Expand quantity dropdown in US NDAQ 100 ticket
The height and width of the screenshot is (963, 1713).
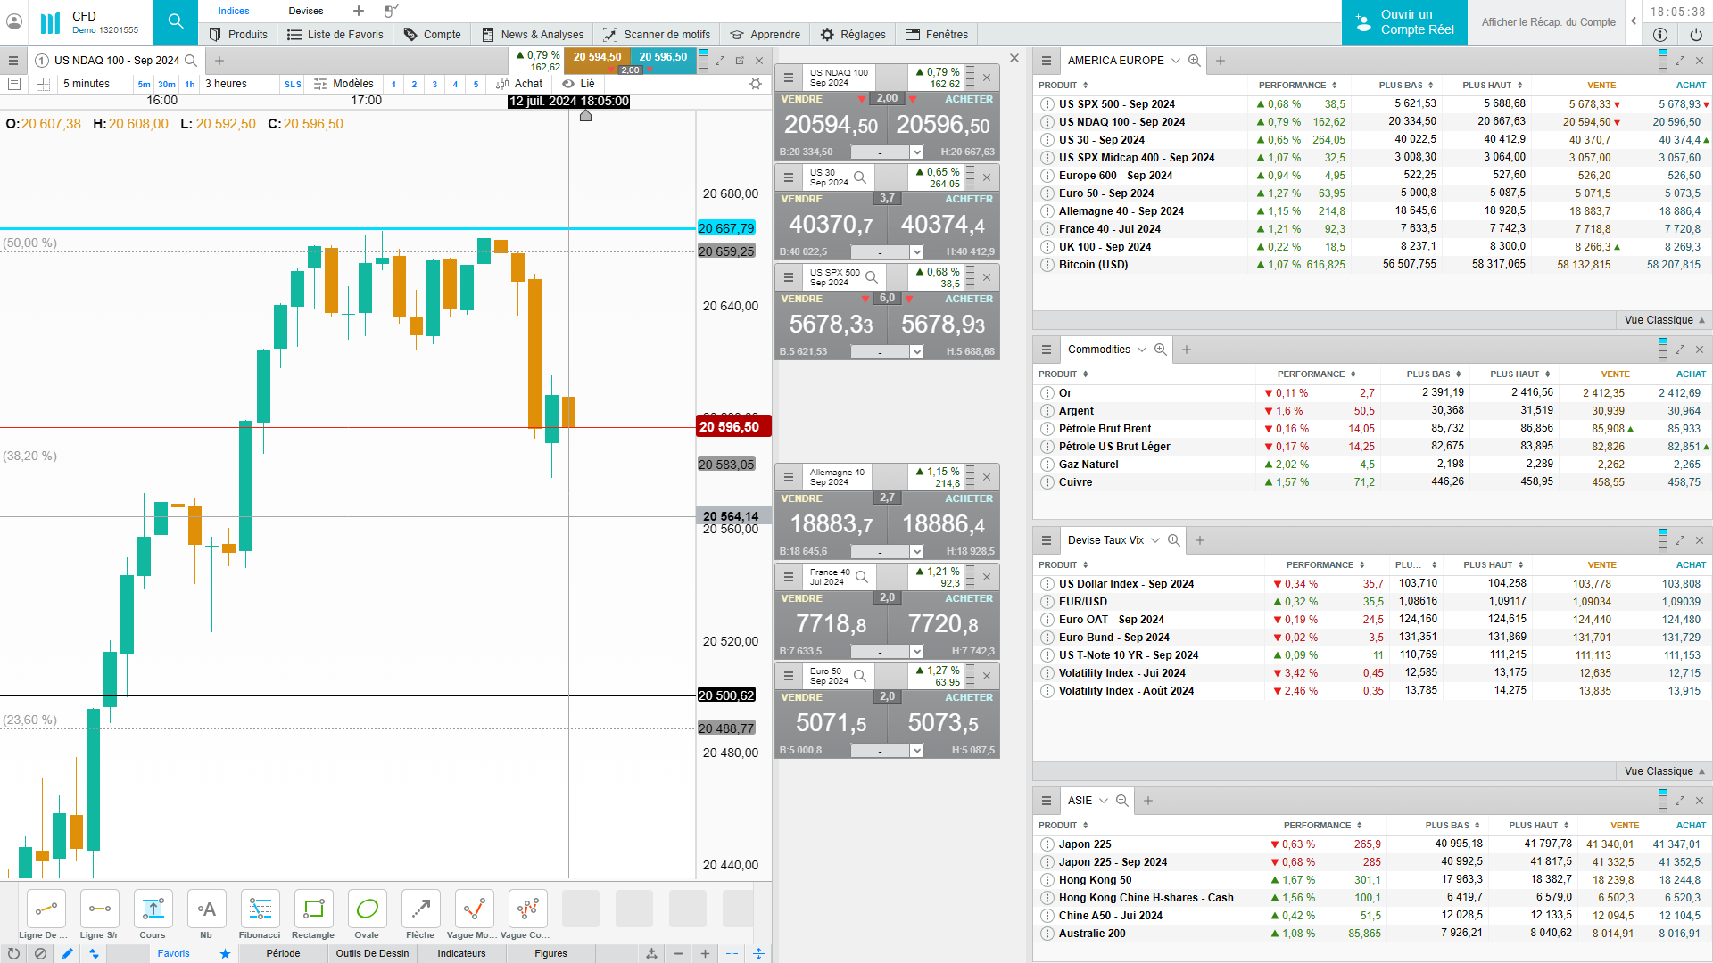916,152
